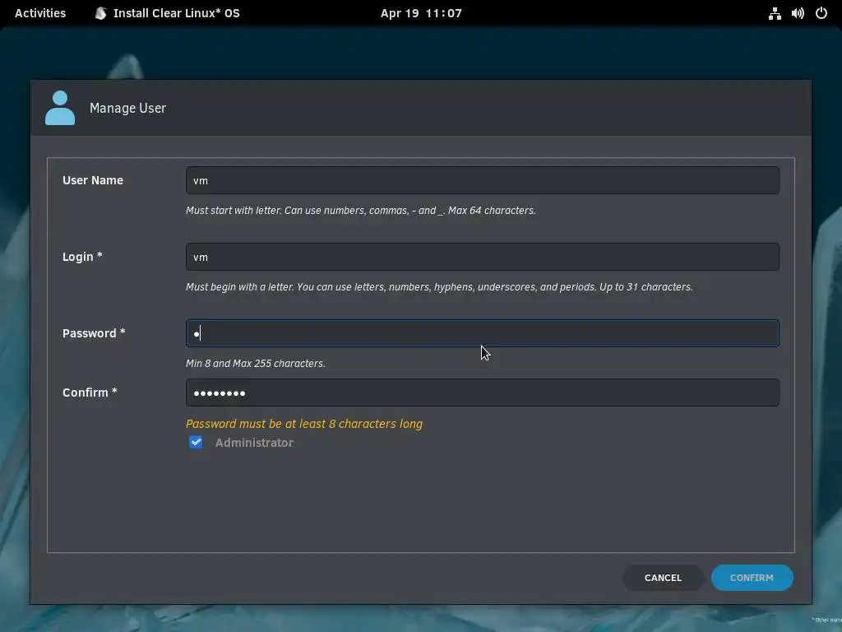Click the password length warning message
This screenshot has height=632, width=842.
(x=304, y=424)
